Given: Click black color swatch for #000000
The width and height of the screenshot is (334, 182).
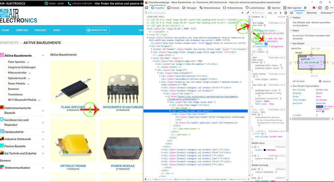Looking at the screenshot, I should pos(265,150).
